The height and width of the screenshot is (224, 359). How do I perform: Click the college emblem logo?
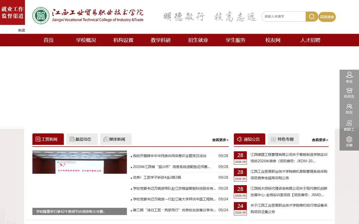[41, 16]
